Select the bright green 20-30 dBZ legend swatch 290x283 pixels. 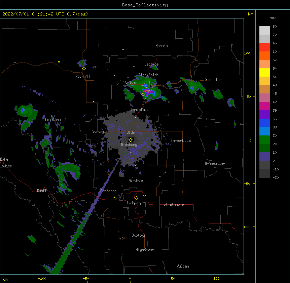click(x=264, y=140)
